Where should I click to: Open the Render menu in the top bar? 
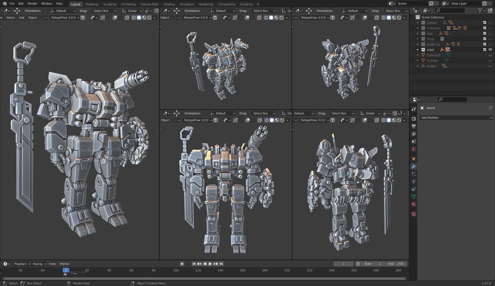click(x=32, y=3)
